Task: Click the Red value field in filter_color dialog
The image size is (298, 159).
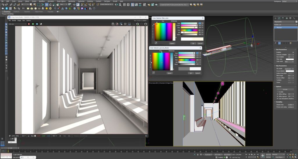Action: (x=201, y=23)
